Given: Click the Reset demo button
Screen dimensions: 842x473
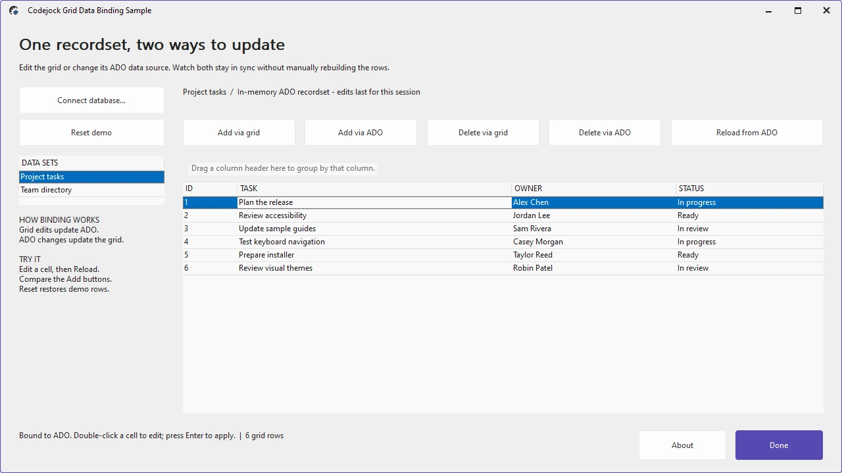Looking at the screenshot, I should [91, 133].
